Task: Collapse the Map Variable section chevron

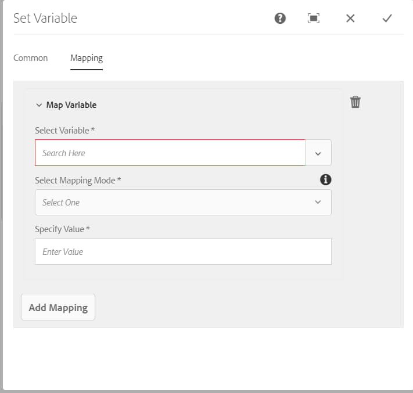Action: [39, 105]
